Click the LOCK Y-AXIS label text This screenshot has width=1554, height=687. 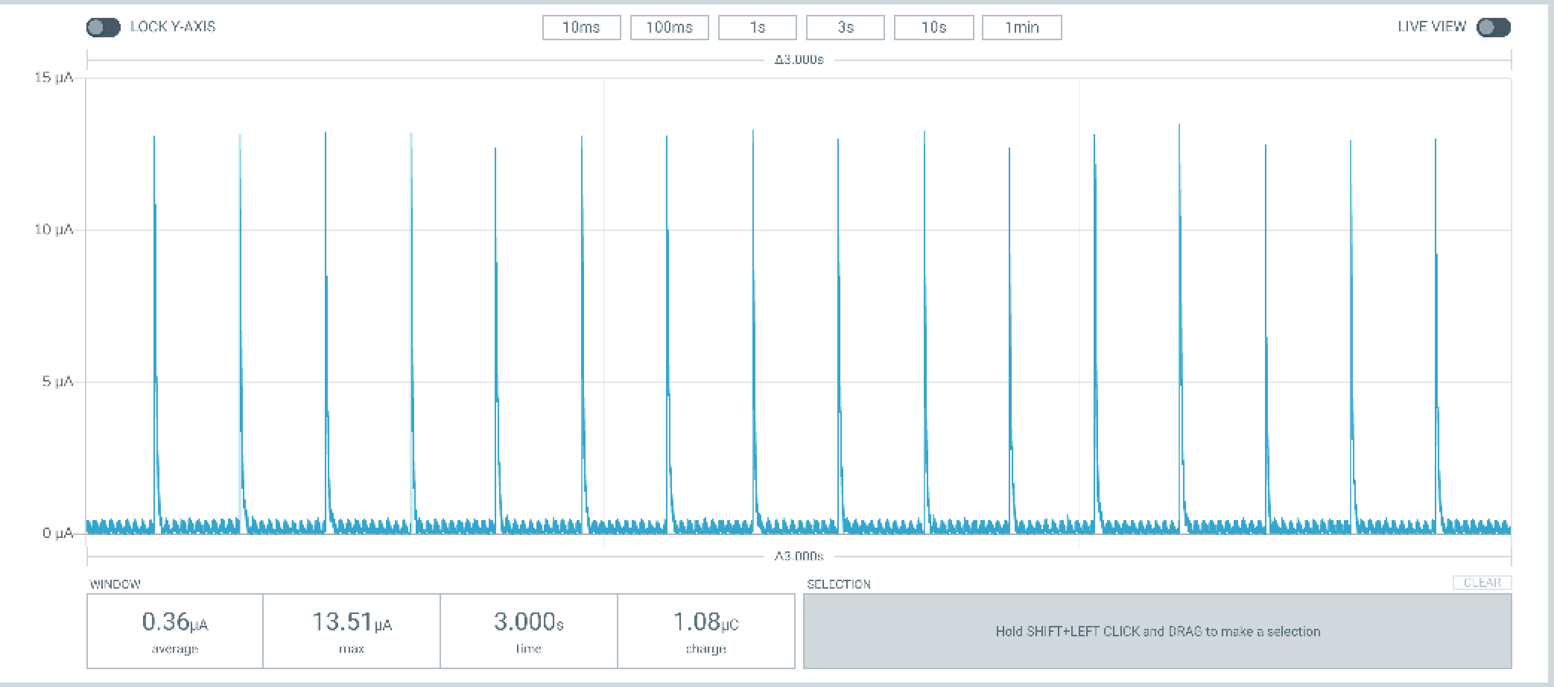pyautogui.click(x=172, y=26)
